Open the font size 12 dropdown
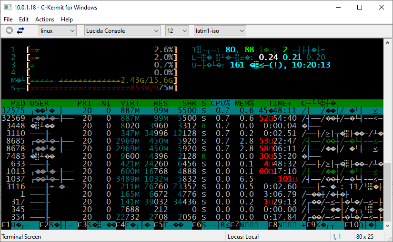 pos(177,31)
